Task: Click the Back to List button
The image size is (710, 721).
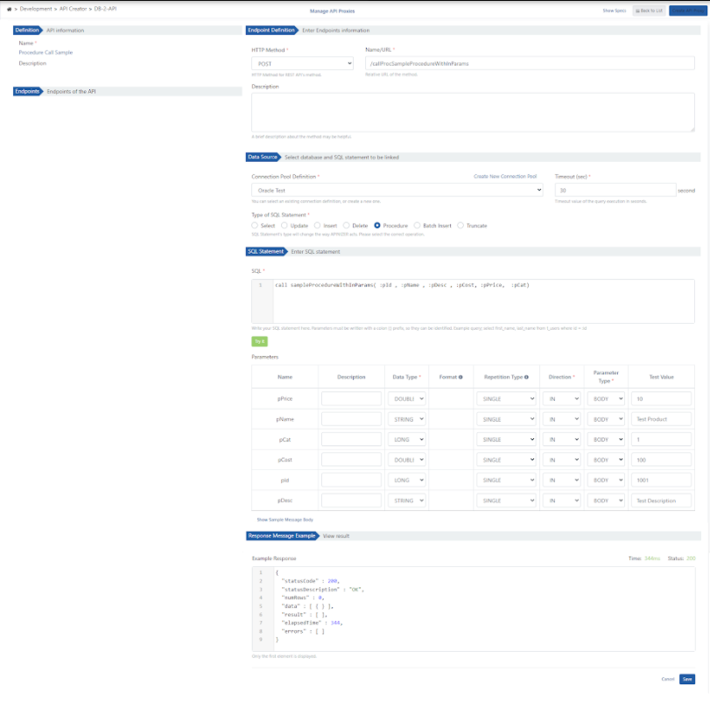Action: (x=648, y=10)
